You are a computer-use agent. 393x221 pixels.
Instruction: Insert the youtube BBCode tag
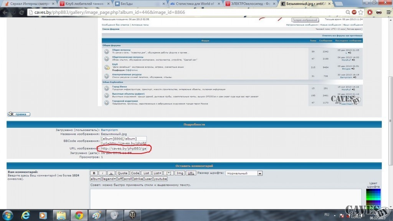[x=160, y=179]
